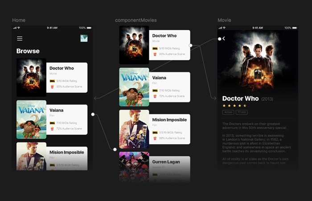Select the componentMovies artboard label
This screenshot has width=312, height=201.
[x=136, y=20]
